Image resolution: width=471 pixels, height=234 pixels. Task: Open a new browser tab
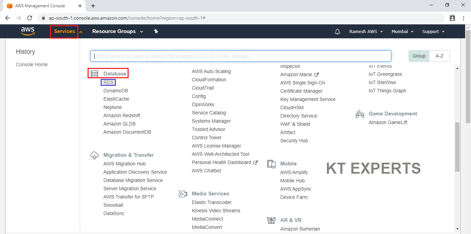pyautogui.click(x=93, y=6)
